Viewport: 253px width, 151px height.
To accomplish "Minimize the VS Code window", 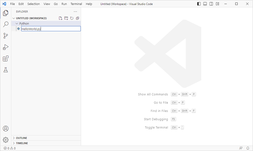I will pos(226,4).
